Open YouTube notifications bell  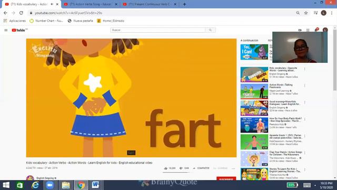(x=316, y=30)
